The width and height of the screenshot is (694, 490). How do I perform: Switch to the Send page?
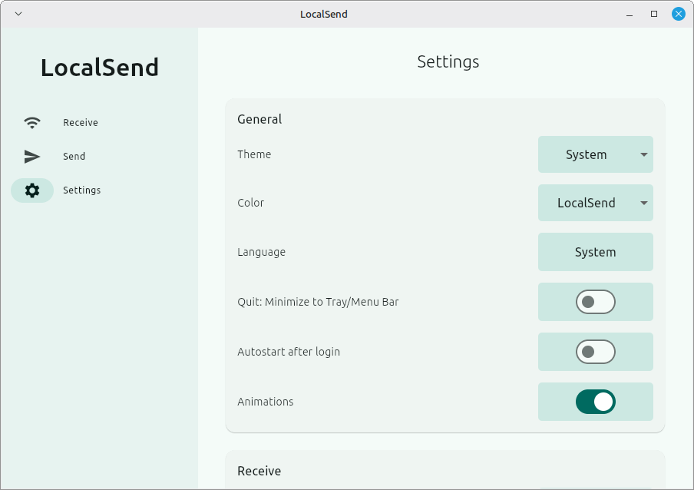[x=74, y=156]
